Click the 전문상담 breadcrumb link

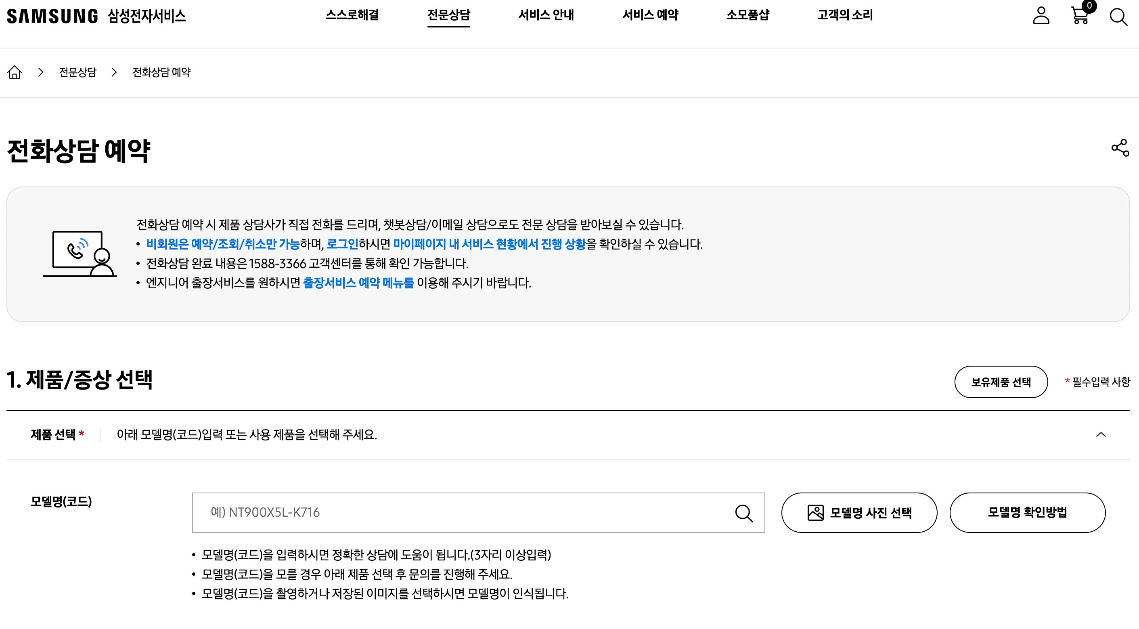77,72
